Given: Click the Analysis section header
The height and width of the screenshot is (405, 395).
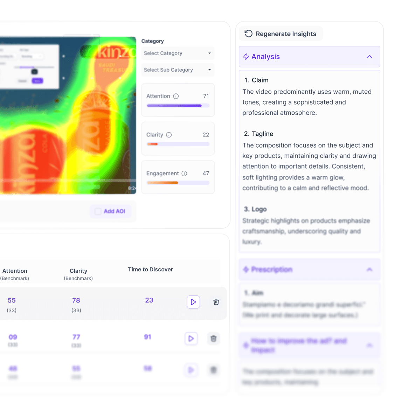Looking at the screenshot, I should click(x=309, y=57).
